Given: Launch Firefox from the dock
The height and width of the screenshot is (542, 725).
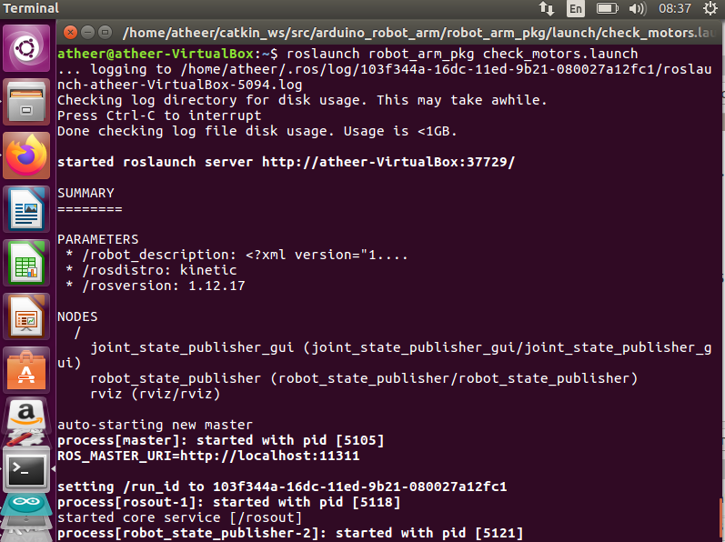Looking at the screenshot, I should tap(26, 156).
